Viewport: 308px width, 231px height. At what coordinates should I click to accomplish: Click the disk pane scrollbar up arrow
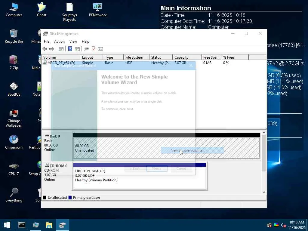point(264,133)
